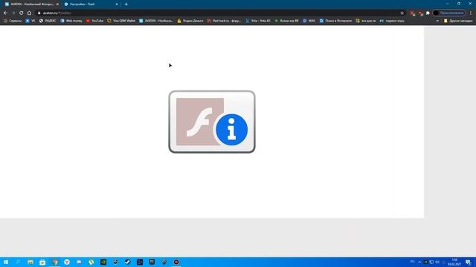
Task: Open Windows taskbar search
Action: 18,262
